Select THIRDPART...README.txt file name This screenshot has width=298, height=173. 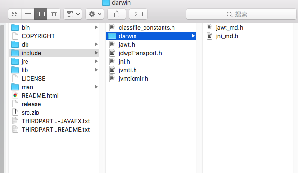point(56,130)
